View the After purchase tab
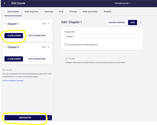 click(x=90, y=12)
